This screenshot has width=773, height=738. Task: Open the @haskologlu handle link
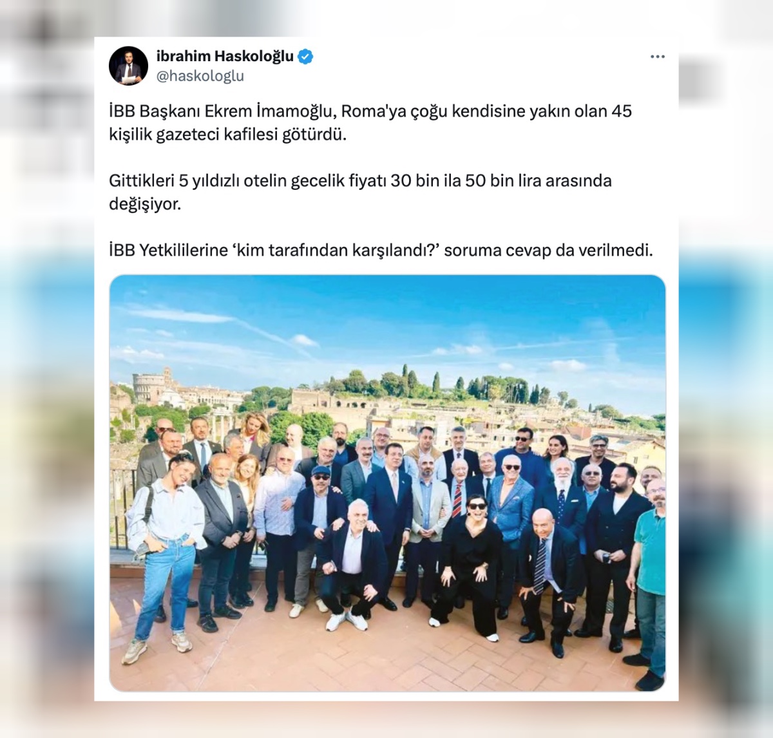click(200, 76)
